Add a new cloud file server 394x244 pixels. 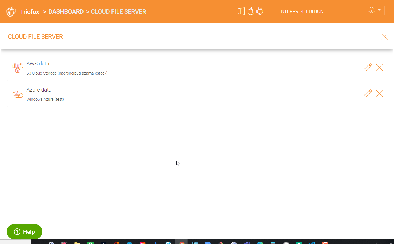[x=370, y=37]
